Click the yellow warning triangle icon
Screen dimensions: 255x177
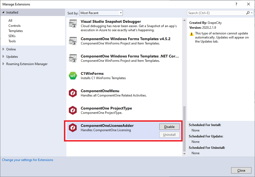pos(192,34)
